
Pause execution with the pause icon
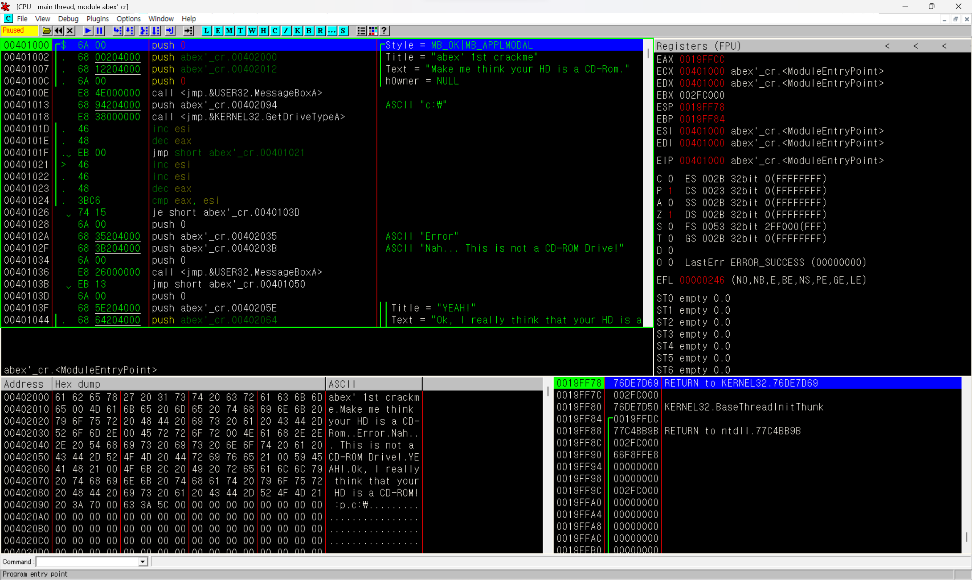pos(99,31)
